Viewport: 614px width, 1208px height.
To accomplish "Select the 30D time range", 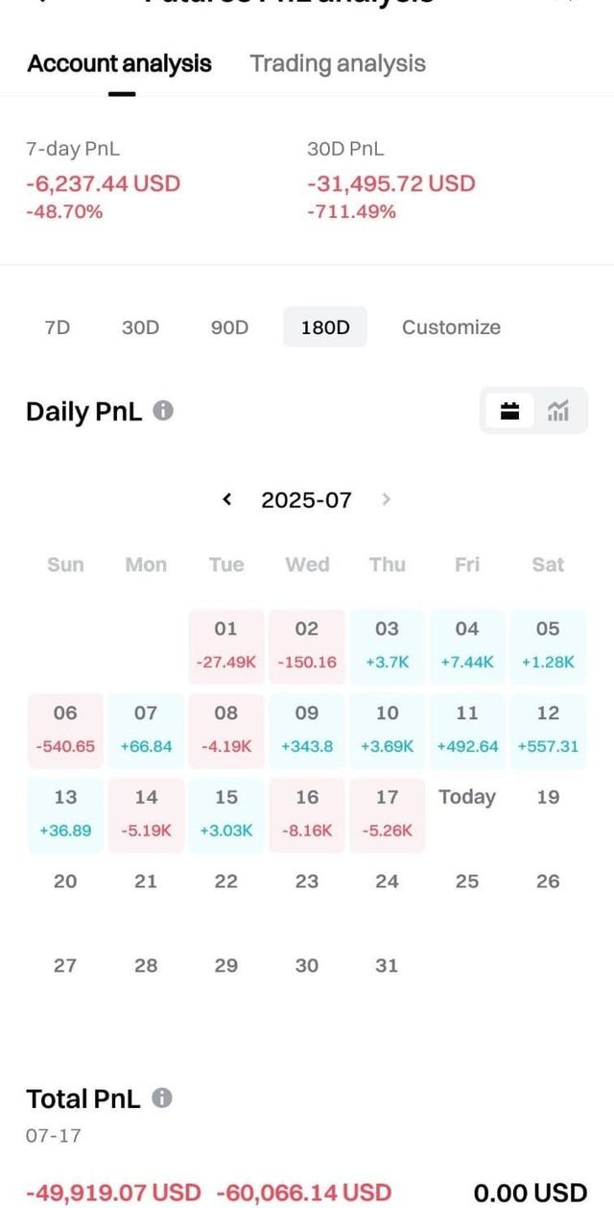I will coord(140,327).
